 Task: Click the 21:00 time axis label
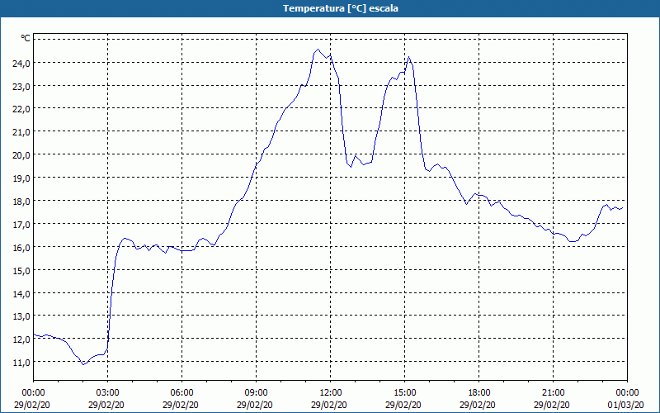tap(553, 393)
